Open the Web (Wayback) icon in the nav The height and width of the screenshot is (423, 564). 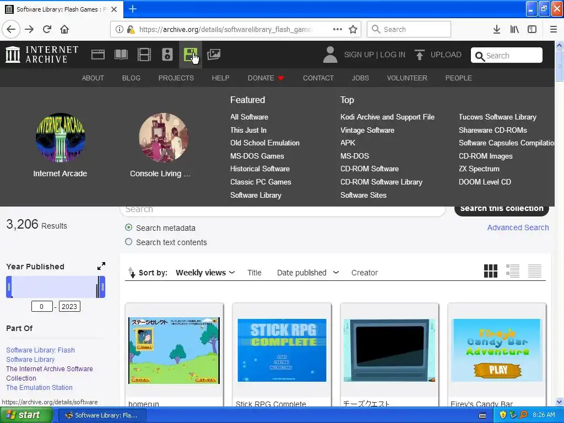[x=98, y=55]
